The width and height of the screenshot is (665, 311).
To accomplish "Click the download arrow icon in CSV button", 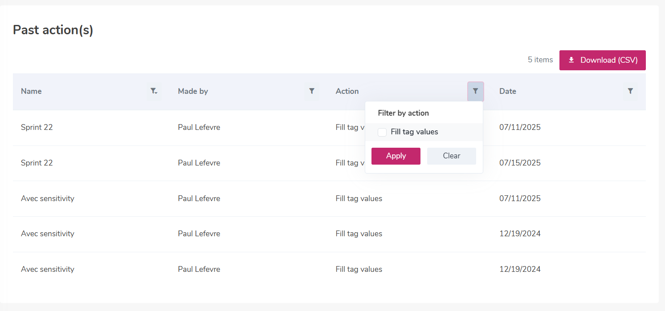I will (571, 60).
